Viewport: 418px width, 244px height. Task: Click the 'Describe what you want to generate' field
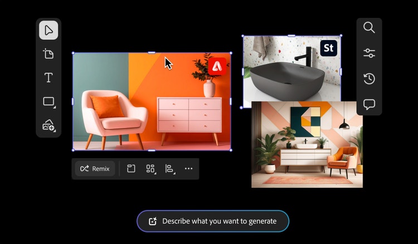213,221
